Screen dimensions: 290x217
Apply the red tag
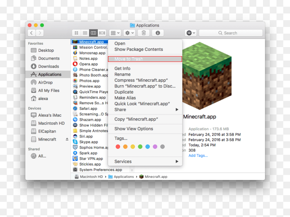[x=118, y=147]
